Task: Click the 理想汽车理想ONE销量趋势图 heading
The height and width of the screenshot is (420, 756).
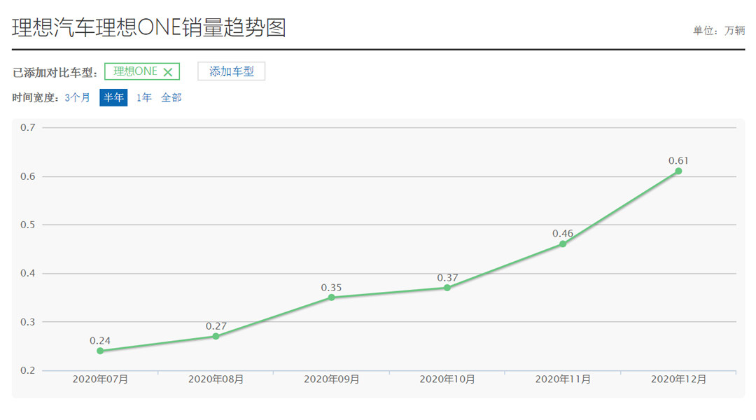Action: [149, 27]
